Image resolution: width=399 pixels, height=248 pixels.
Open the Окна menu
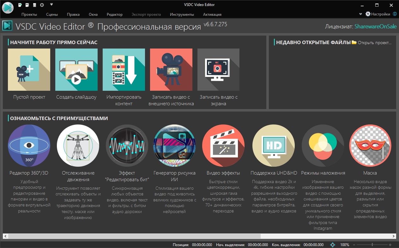pyautogui.click(x=93, y=14)
